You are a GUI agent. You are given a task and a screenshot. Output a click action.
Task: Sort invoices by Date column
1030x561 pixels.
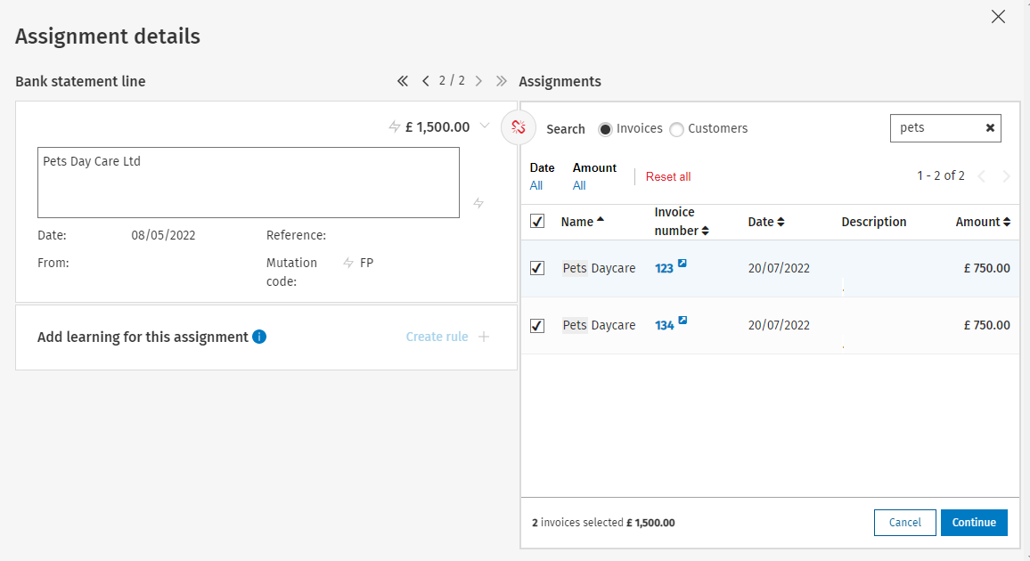(x=766, y=222)
